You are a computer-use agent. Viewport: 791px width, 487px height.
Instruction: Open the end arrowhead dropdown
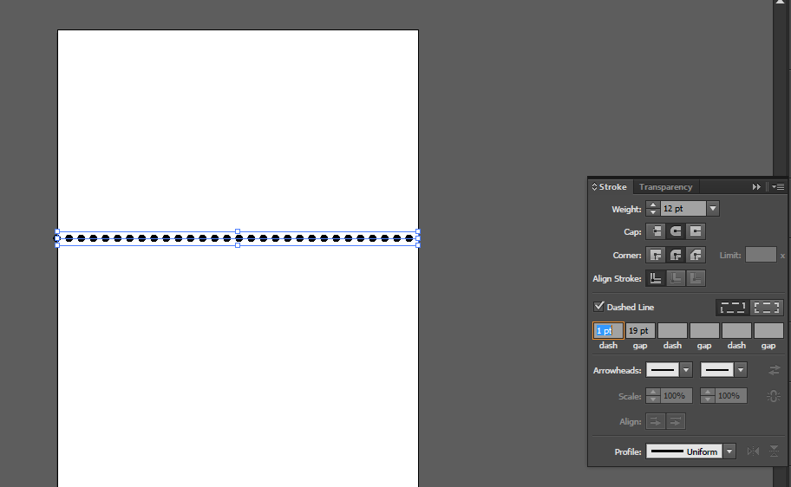point(741,370)
